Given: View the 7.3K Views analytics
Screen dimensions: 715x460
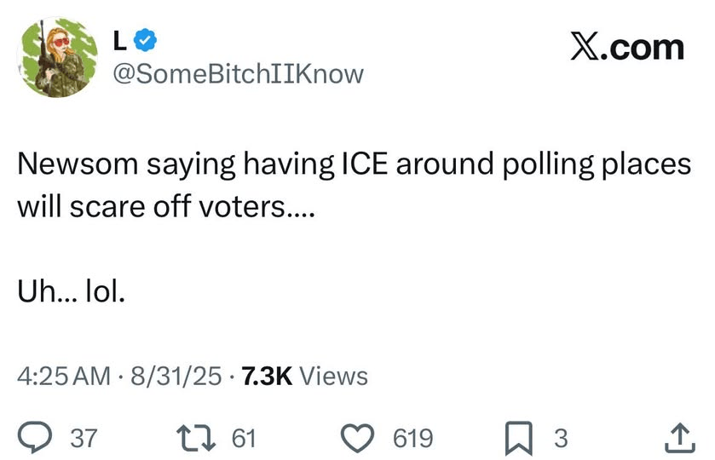Looking at the screenshot, I should pyautogui.click(x=305, y=375).
